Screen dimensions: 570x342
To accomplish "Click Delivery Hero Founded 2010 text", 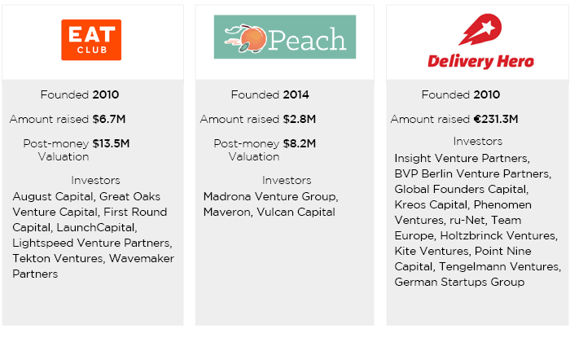I will (461, 94).
